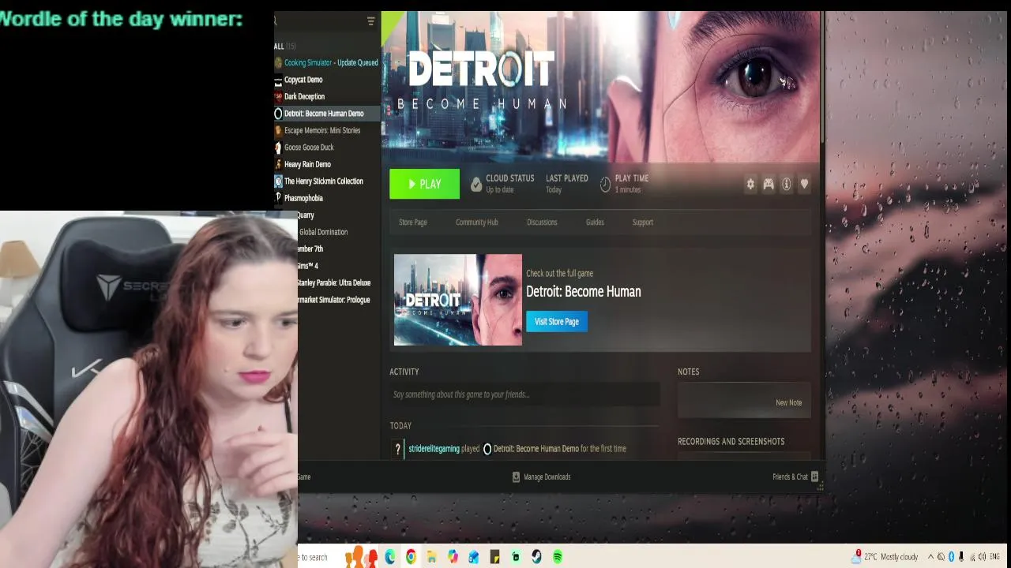
Task: Open Steam from the taskbar
Action: [536, 557]
